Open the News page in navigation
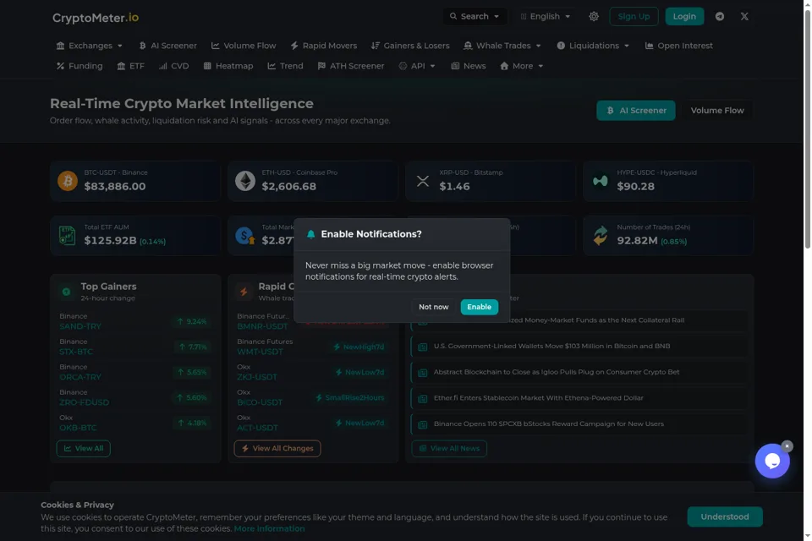This screenshot has height=541, width=812. pyautogui.click(x=468, y=66)
